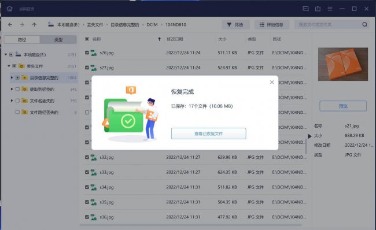Image resolution: width=376 pixels, height=230 pixels.
Task: Click 目录信息完整的 in breadcrumb path
Action: tap(125, 24)
